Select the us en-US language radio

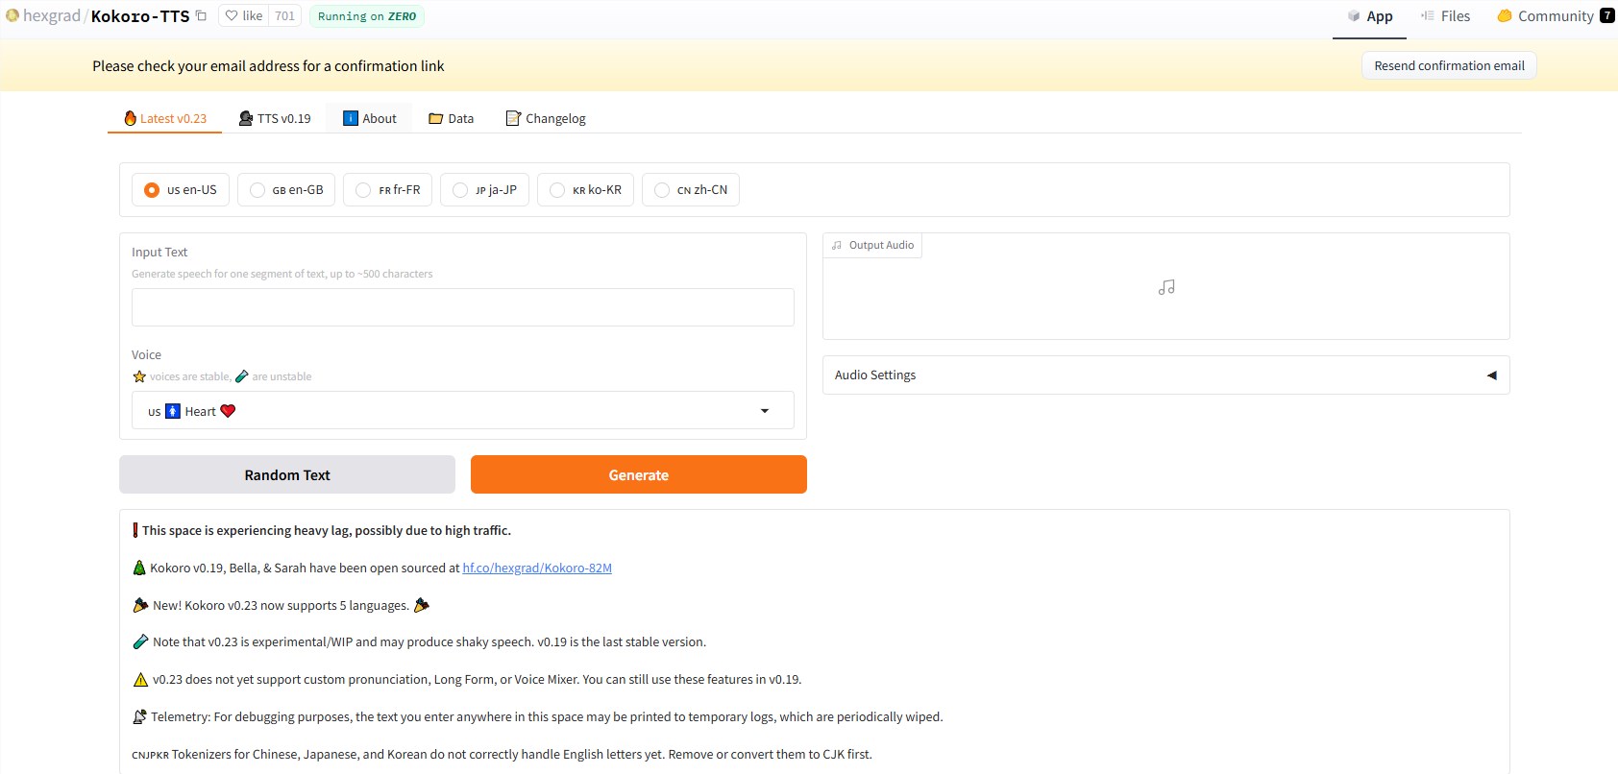[181, 190]
